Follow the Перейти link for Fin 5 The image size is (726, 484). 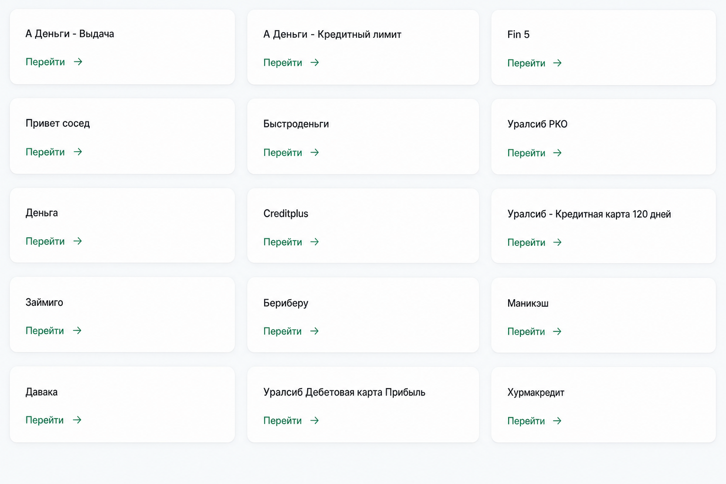(x=526, y=63)
